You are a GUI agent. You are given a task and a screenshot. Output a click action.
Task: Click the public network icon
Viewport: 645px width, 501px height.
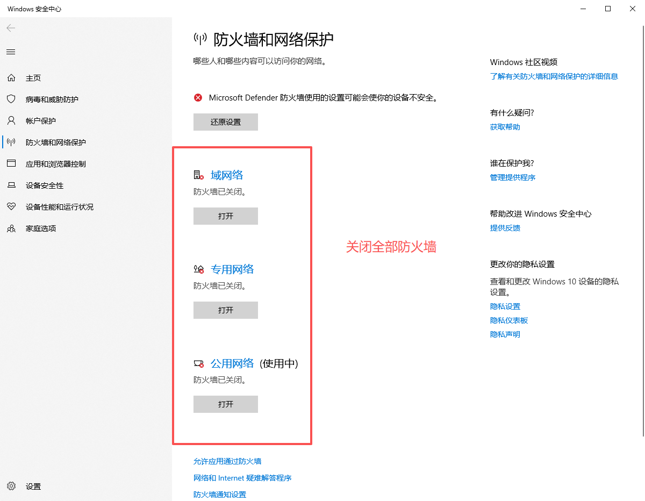(x=198, y=364)
